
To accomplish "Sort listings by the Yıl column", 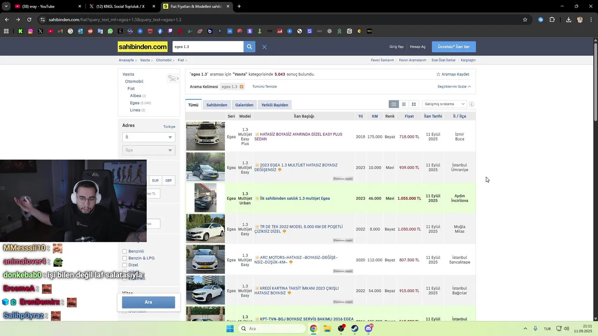I will [361, 116].
